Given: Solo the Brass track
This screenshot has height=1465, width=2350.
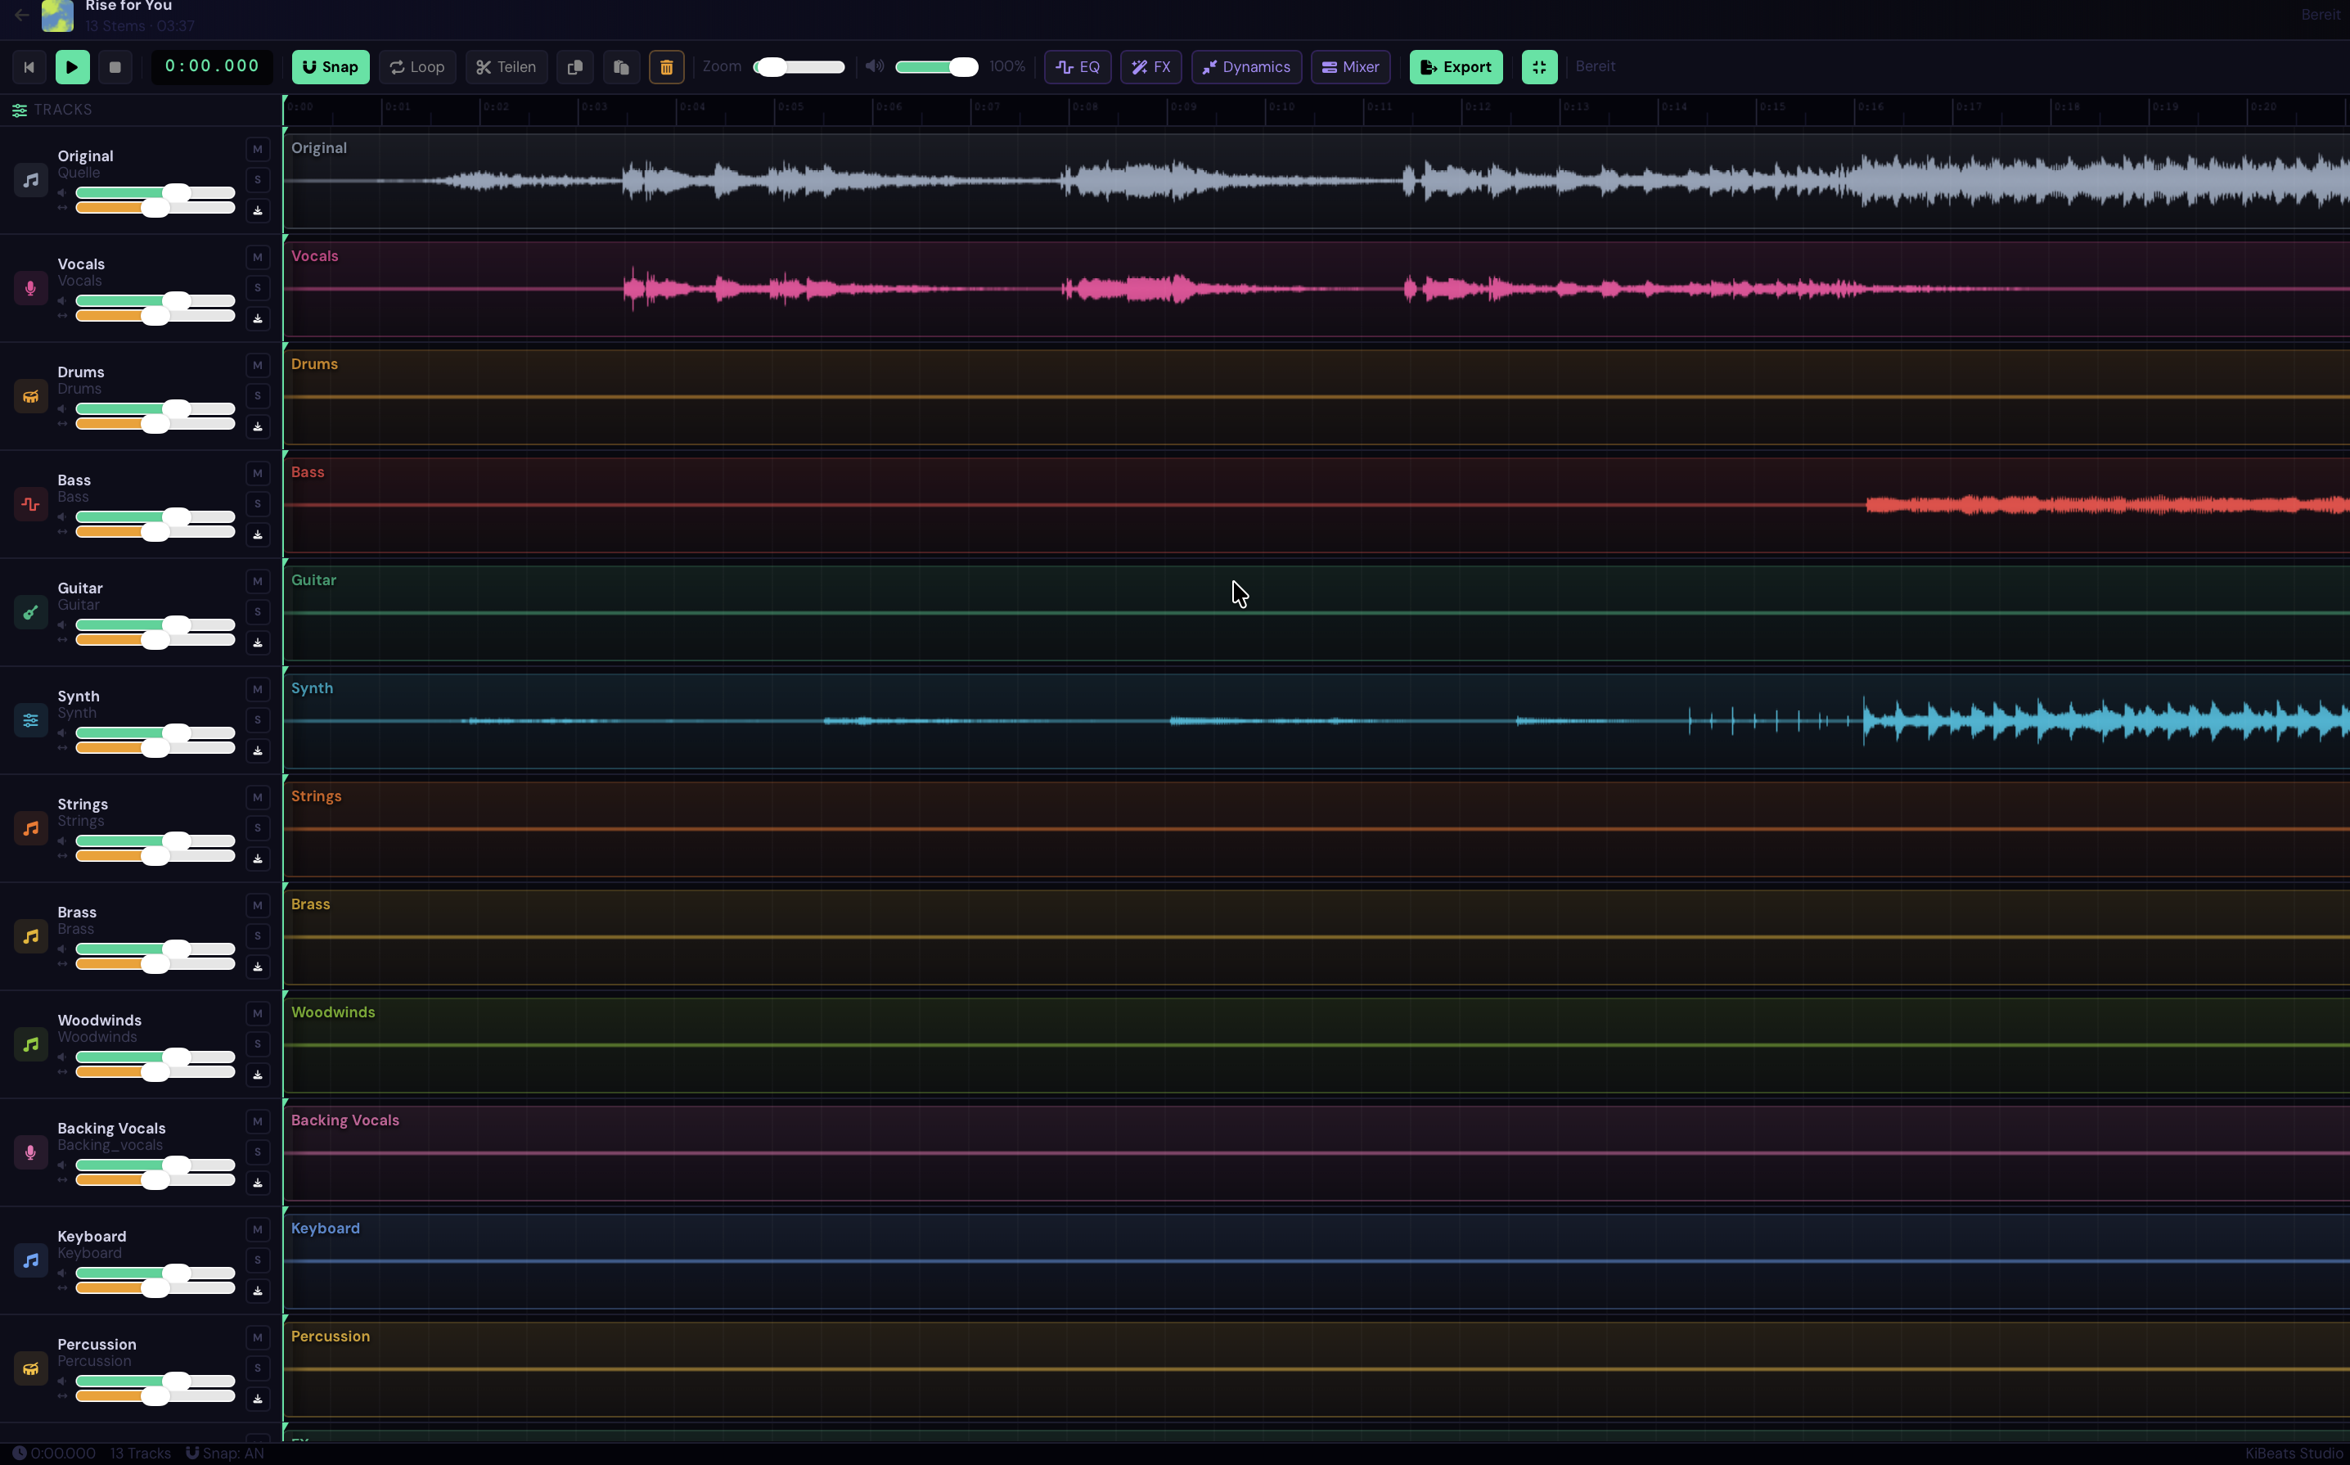Looking at the screenshot, I should pos(258,936).
